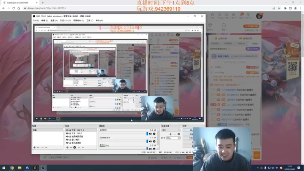Click the start streaming button in OBS controls

188,130
